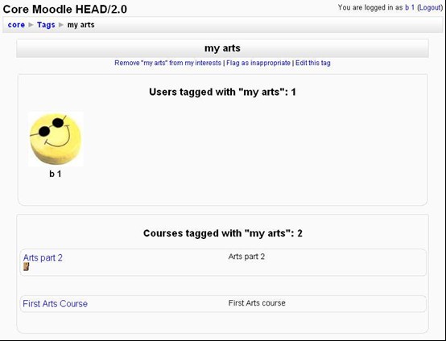Remove "my arts" from my interests
Image resolution: width=446 pixels, height=341 pixels.
click(167, 63)
